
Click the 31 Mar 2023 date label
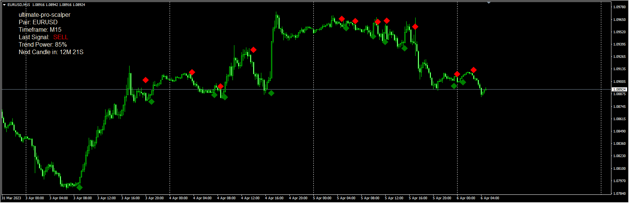(12, 198)
